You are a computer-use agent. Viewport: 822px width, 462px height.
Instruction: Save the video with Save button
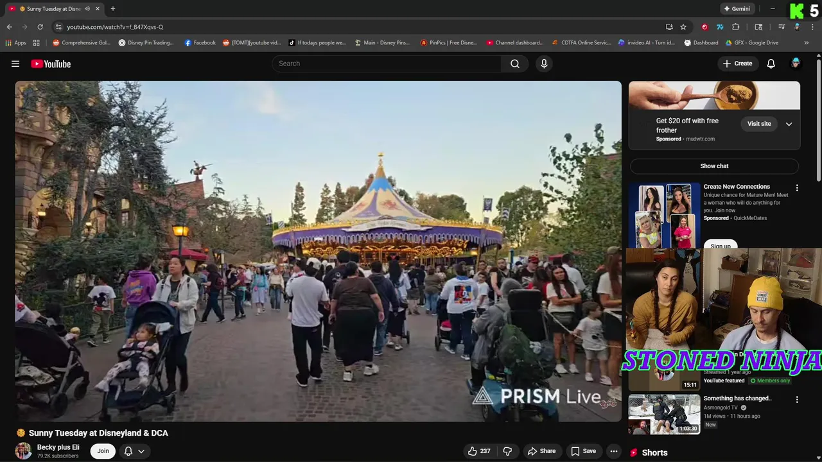(x=583, y=451)
